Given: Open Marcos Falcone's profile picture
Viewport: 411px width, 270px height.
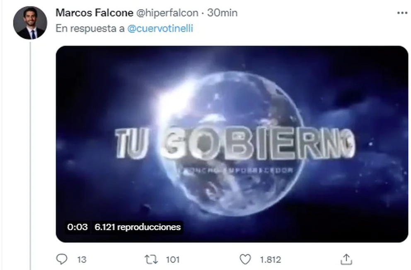Looking at the screenshot, I should click(x=30, y=23).
